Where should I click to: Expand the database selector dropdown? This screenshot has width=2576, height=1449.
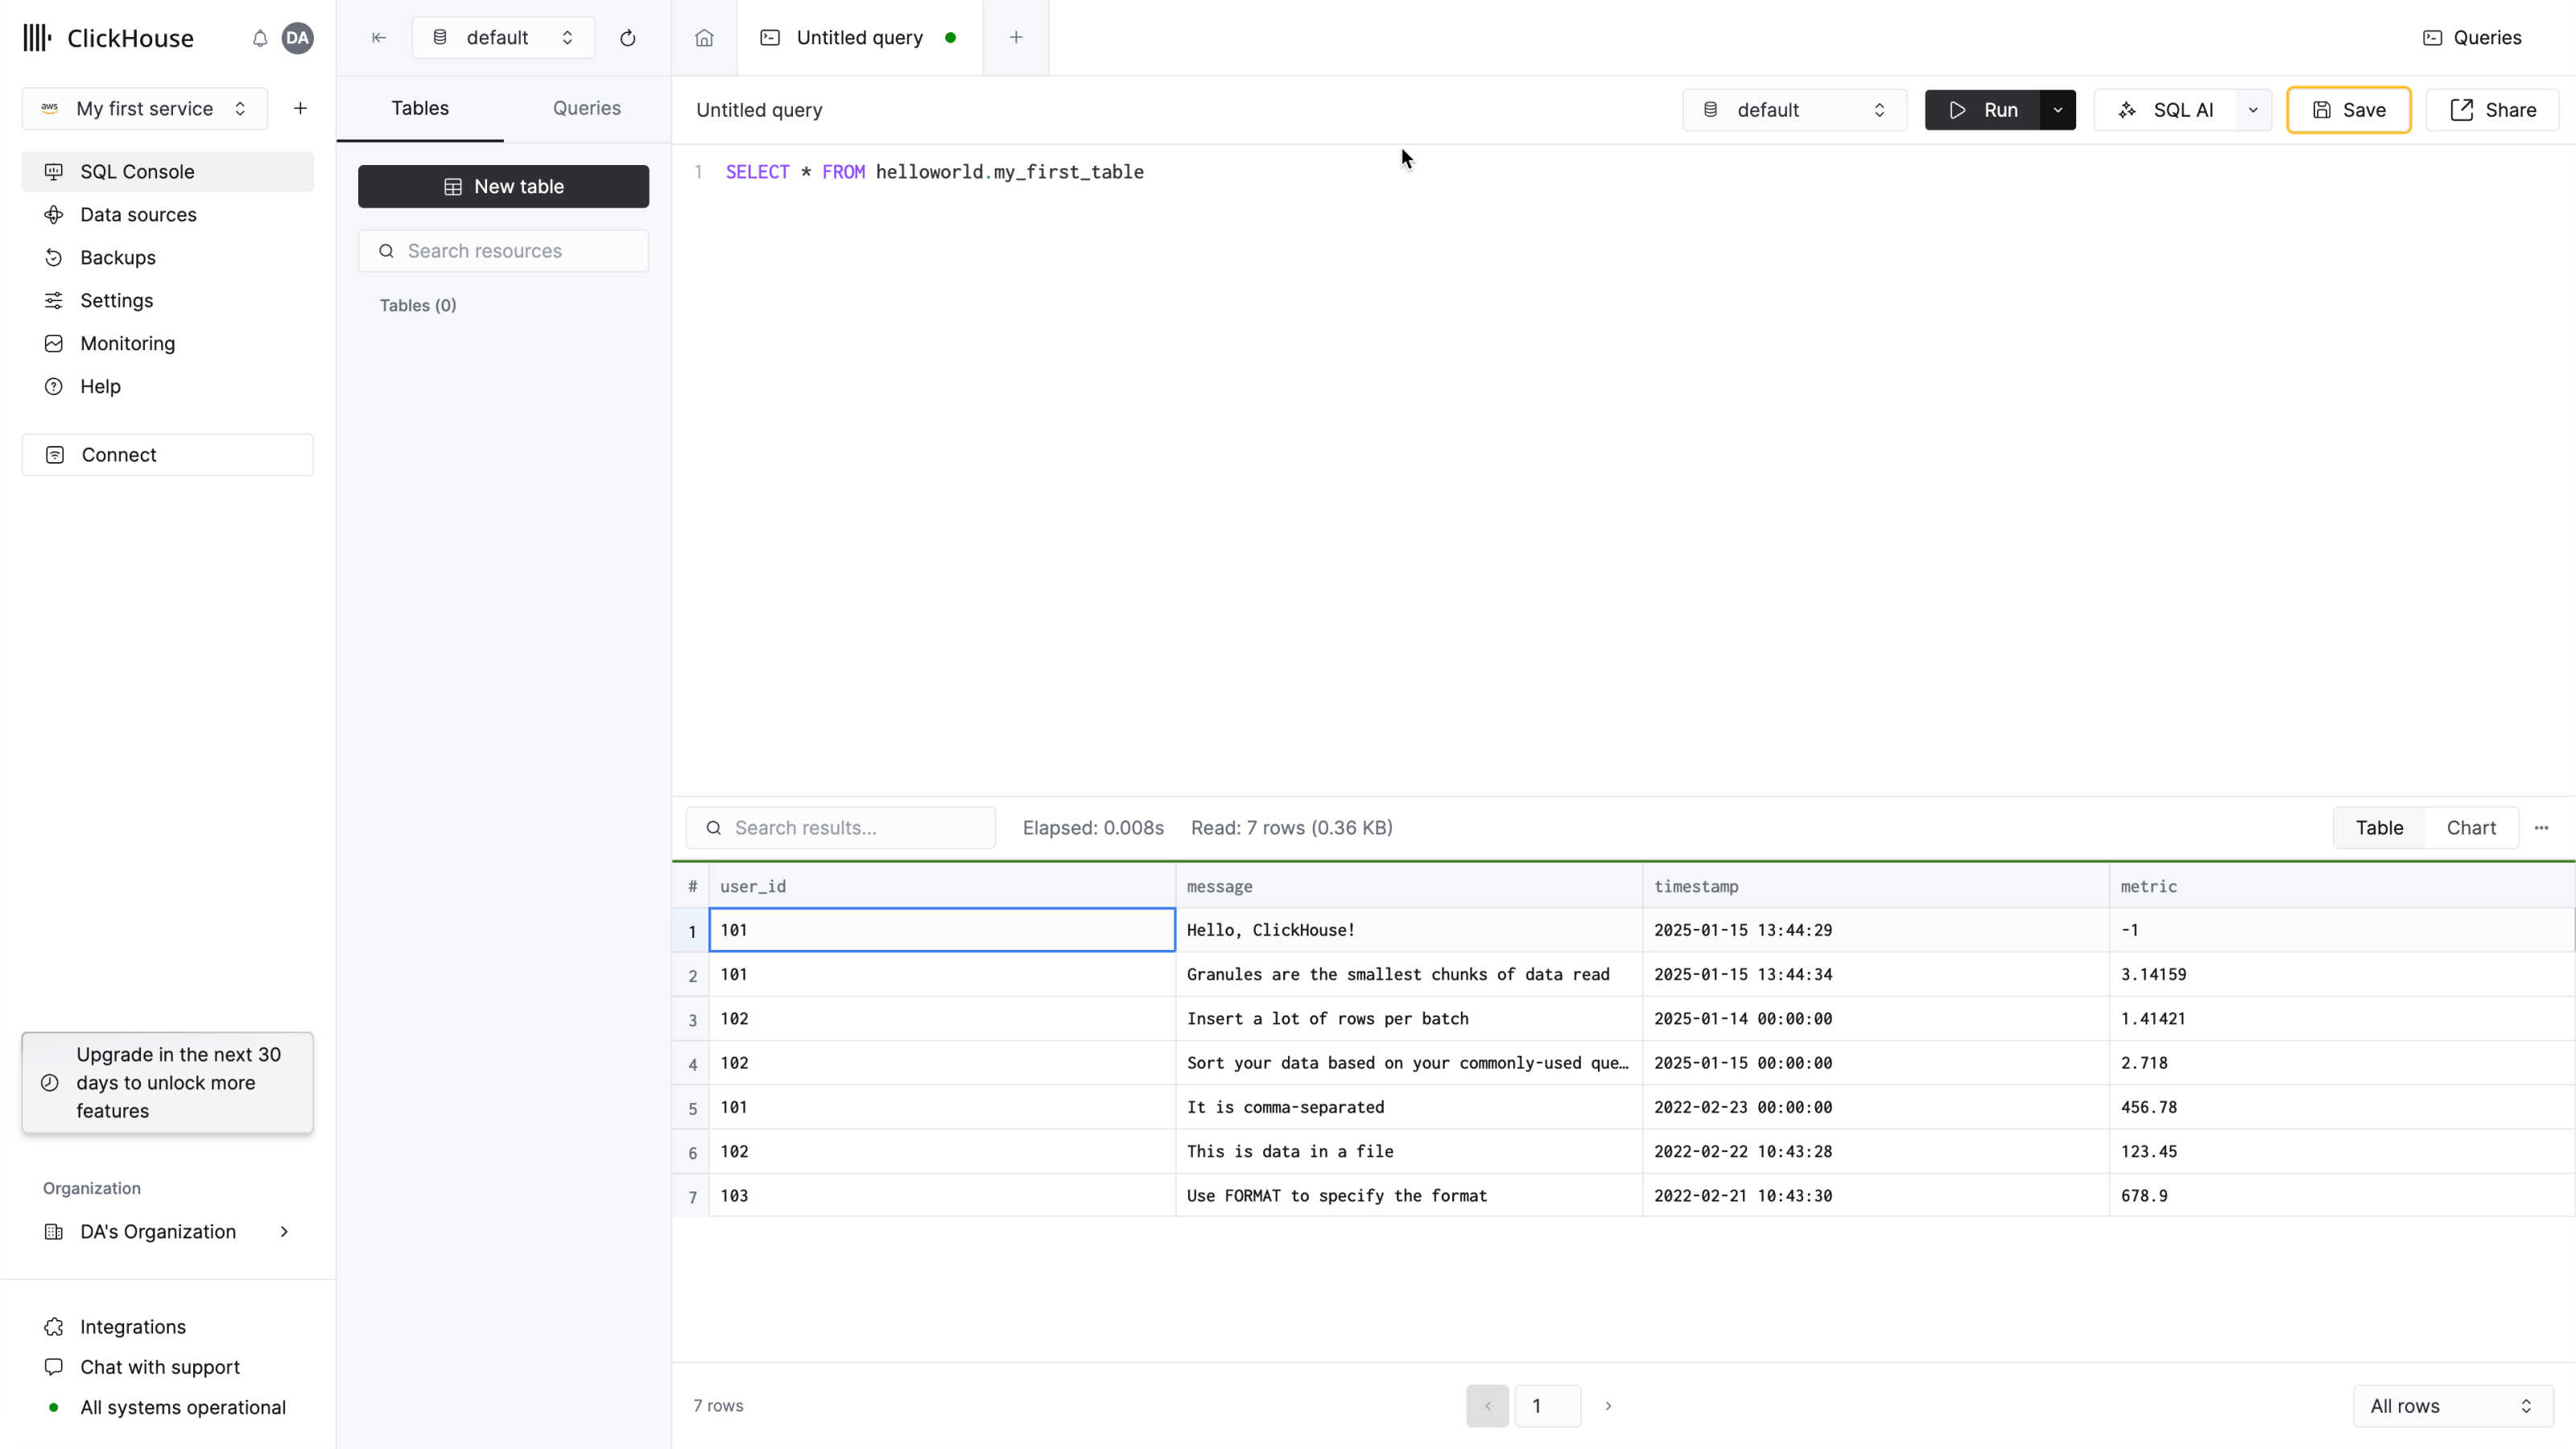point(1792,108)
